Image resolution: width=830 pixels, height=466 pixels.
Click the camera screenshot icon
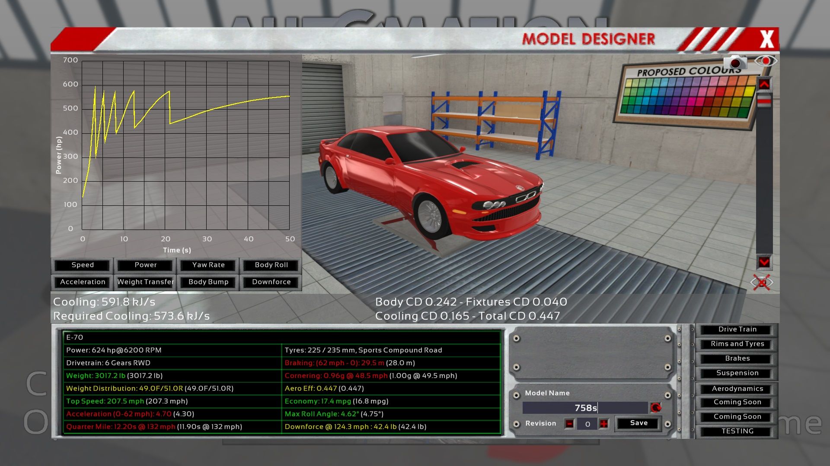pos(735,62)
